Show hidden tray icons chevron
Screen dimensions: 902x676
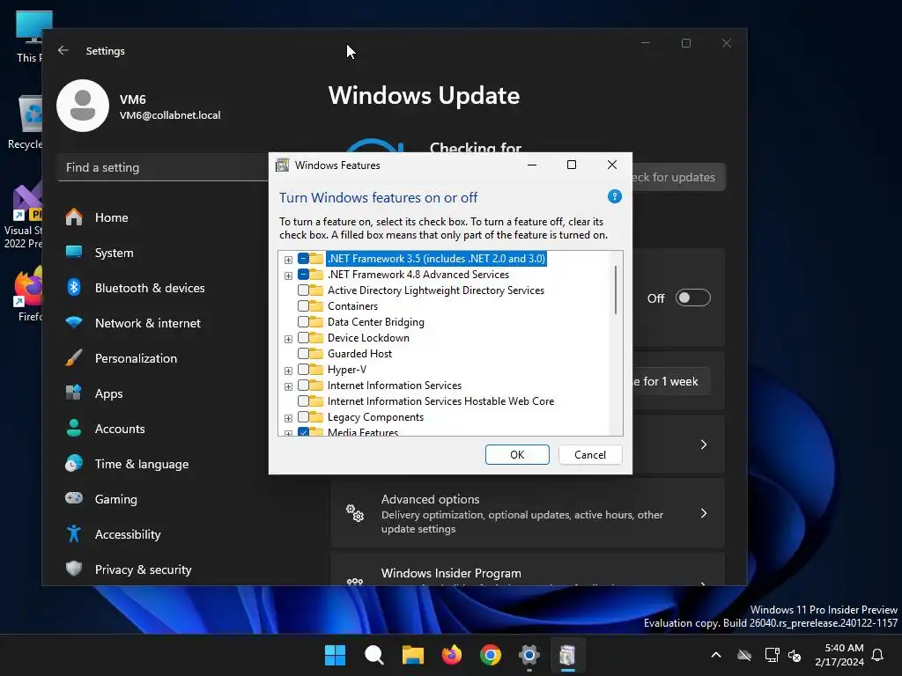click(716, 655)
